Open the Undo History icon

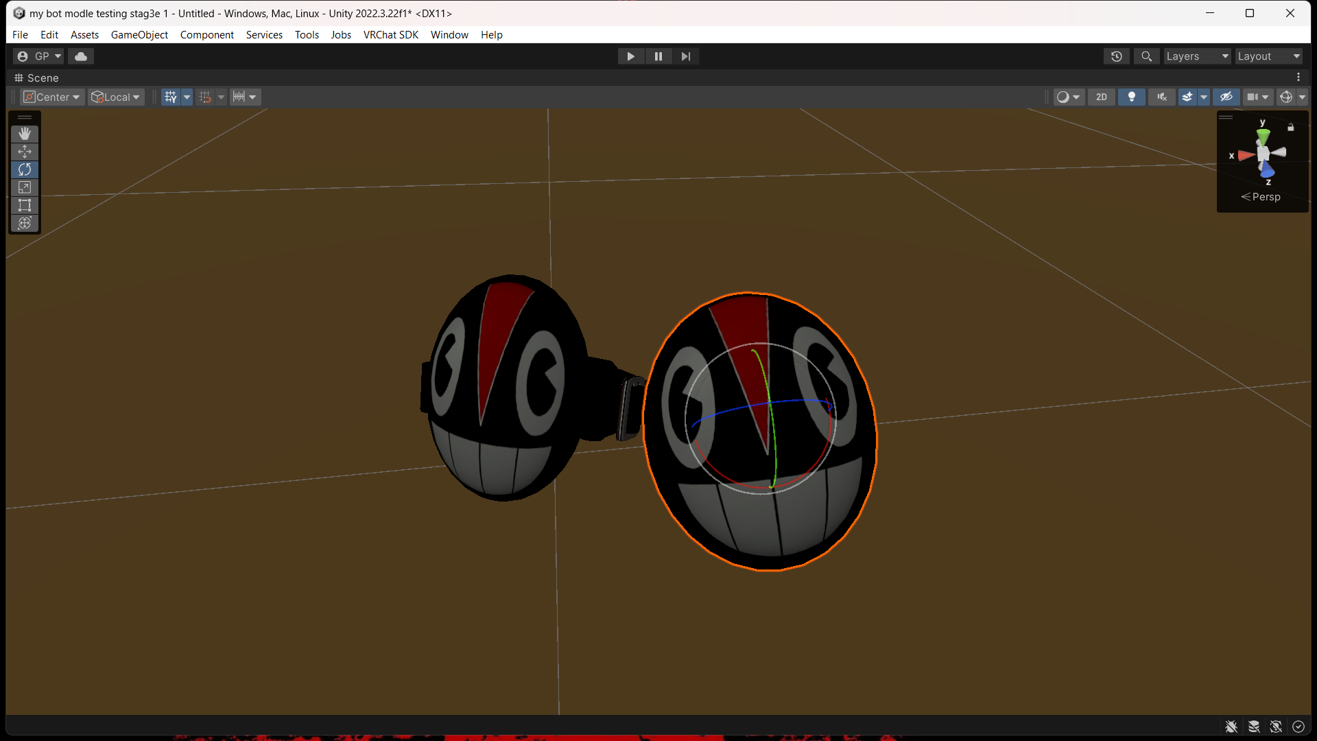(x=1116, y=56)
